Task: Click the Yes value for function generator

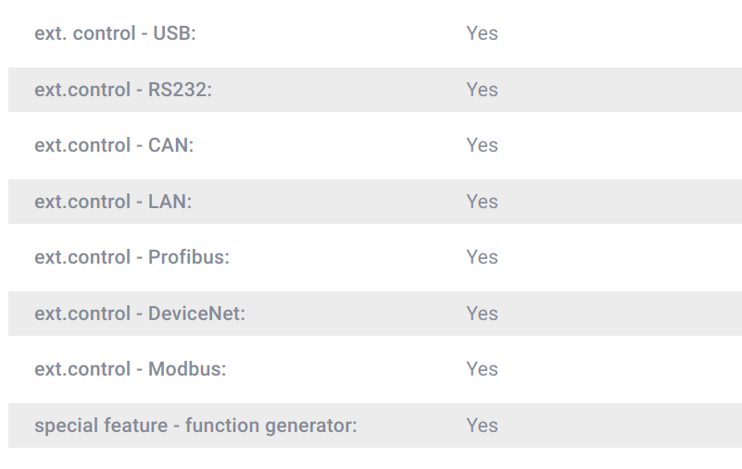Action: pos(482,426)
